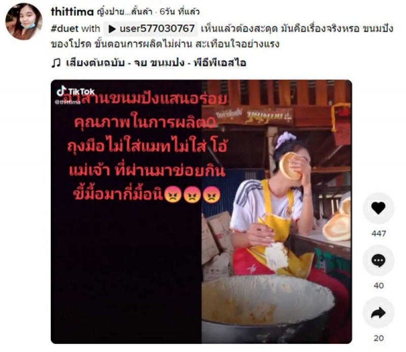The height and width of the screenshot is (352, 406).
Task: Share the video with the arrow icon
Action: [x=378, y=312]
